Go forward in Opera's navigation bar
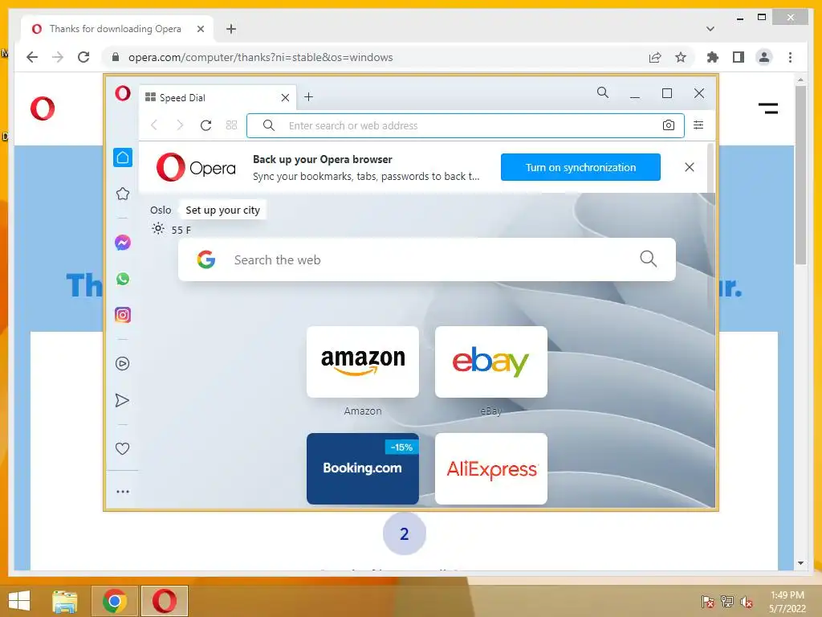The width and height of the screenshot is (822, 617). (x=180, y=125)
